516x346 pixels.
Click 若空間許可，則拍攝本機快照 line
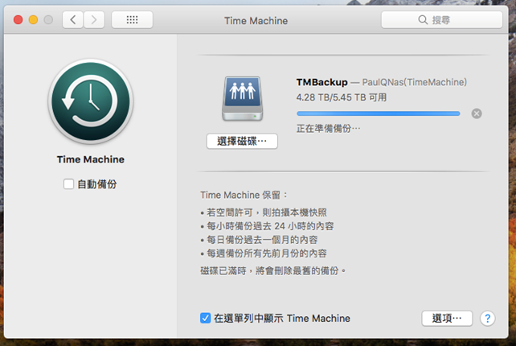point(264,212)
